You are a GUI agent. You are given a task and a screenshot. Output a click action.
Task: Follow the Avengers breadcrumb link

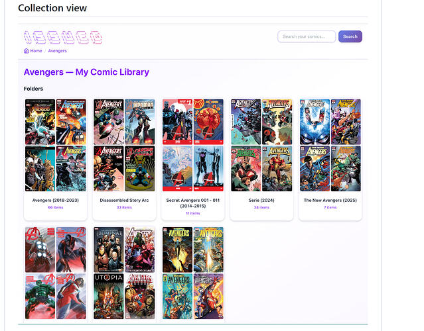(57, 51)
